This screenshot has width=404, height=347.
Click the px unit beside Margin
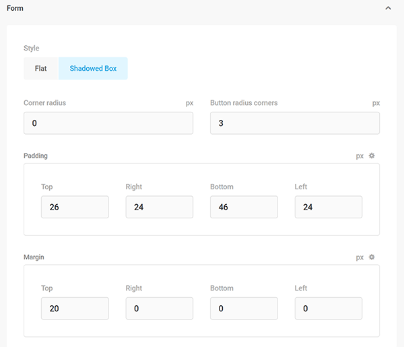pos(360,257)
